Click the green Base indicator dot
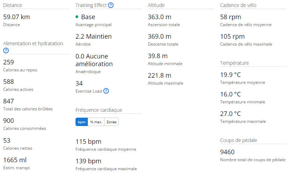Viewport: 289px width, 173px height. [77, 17]
